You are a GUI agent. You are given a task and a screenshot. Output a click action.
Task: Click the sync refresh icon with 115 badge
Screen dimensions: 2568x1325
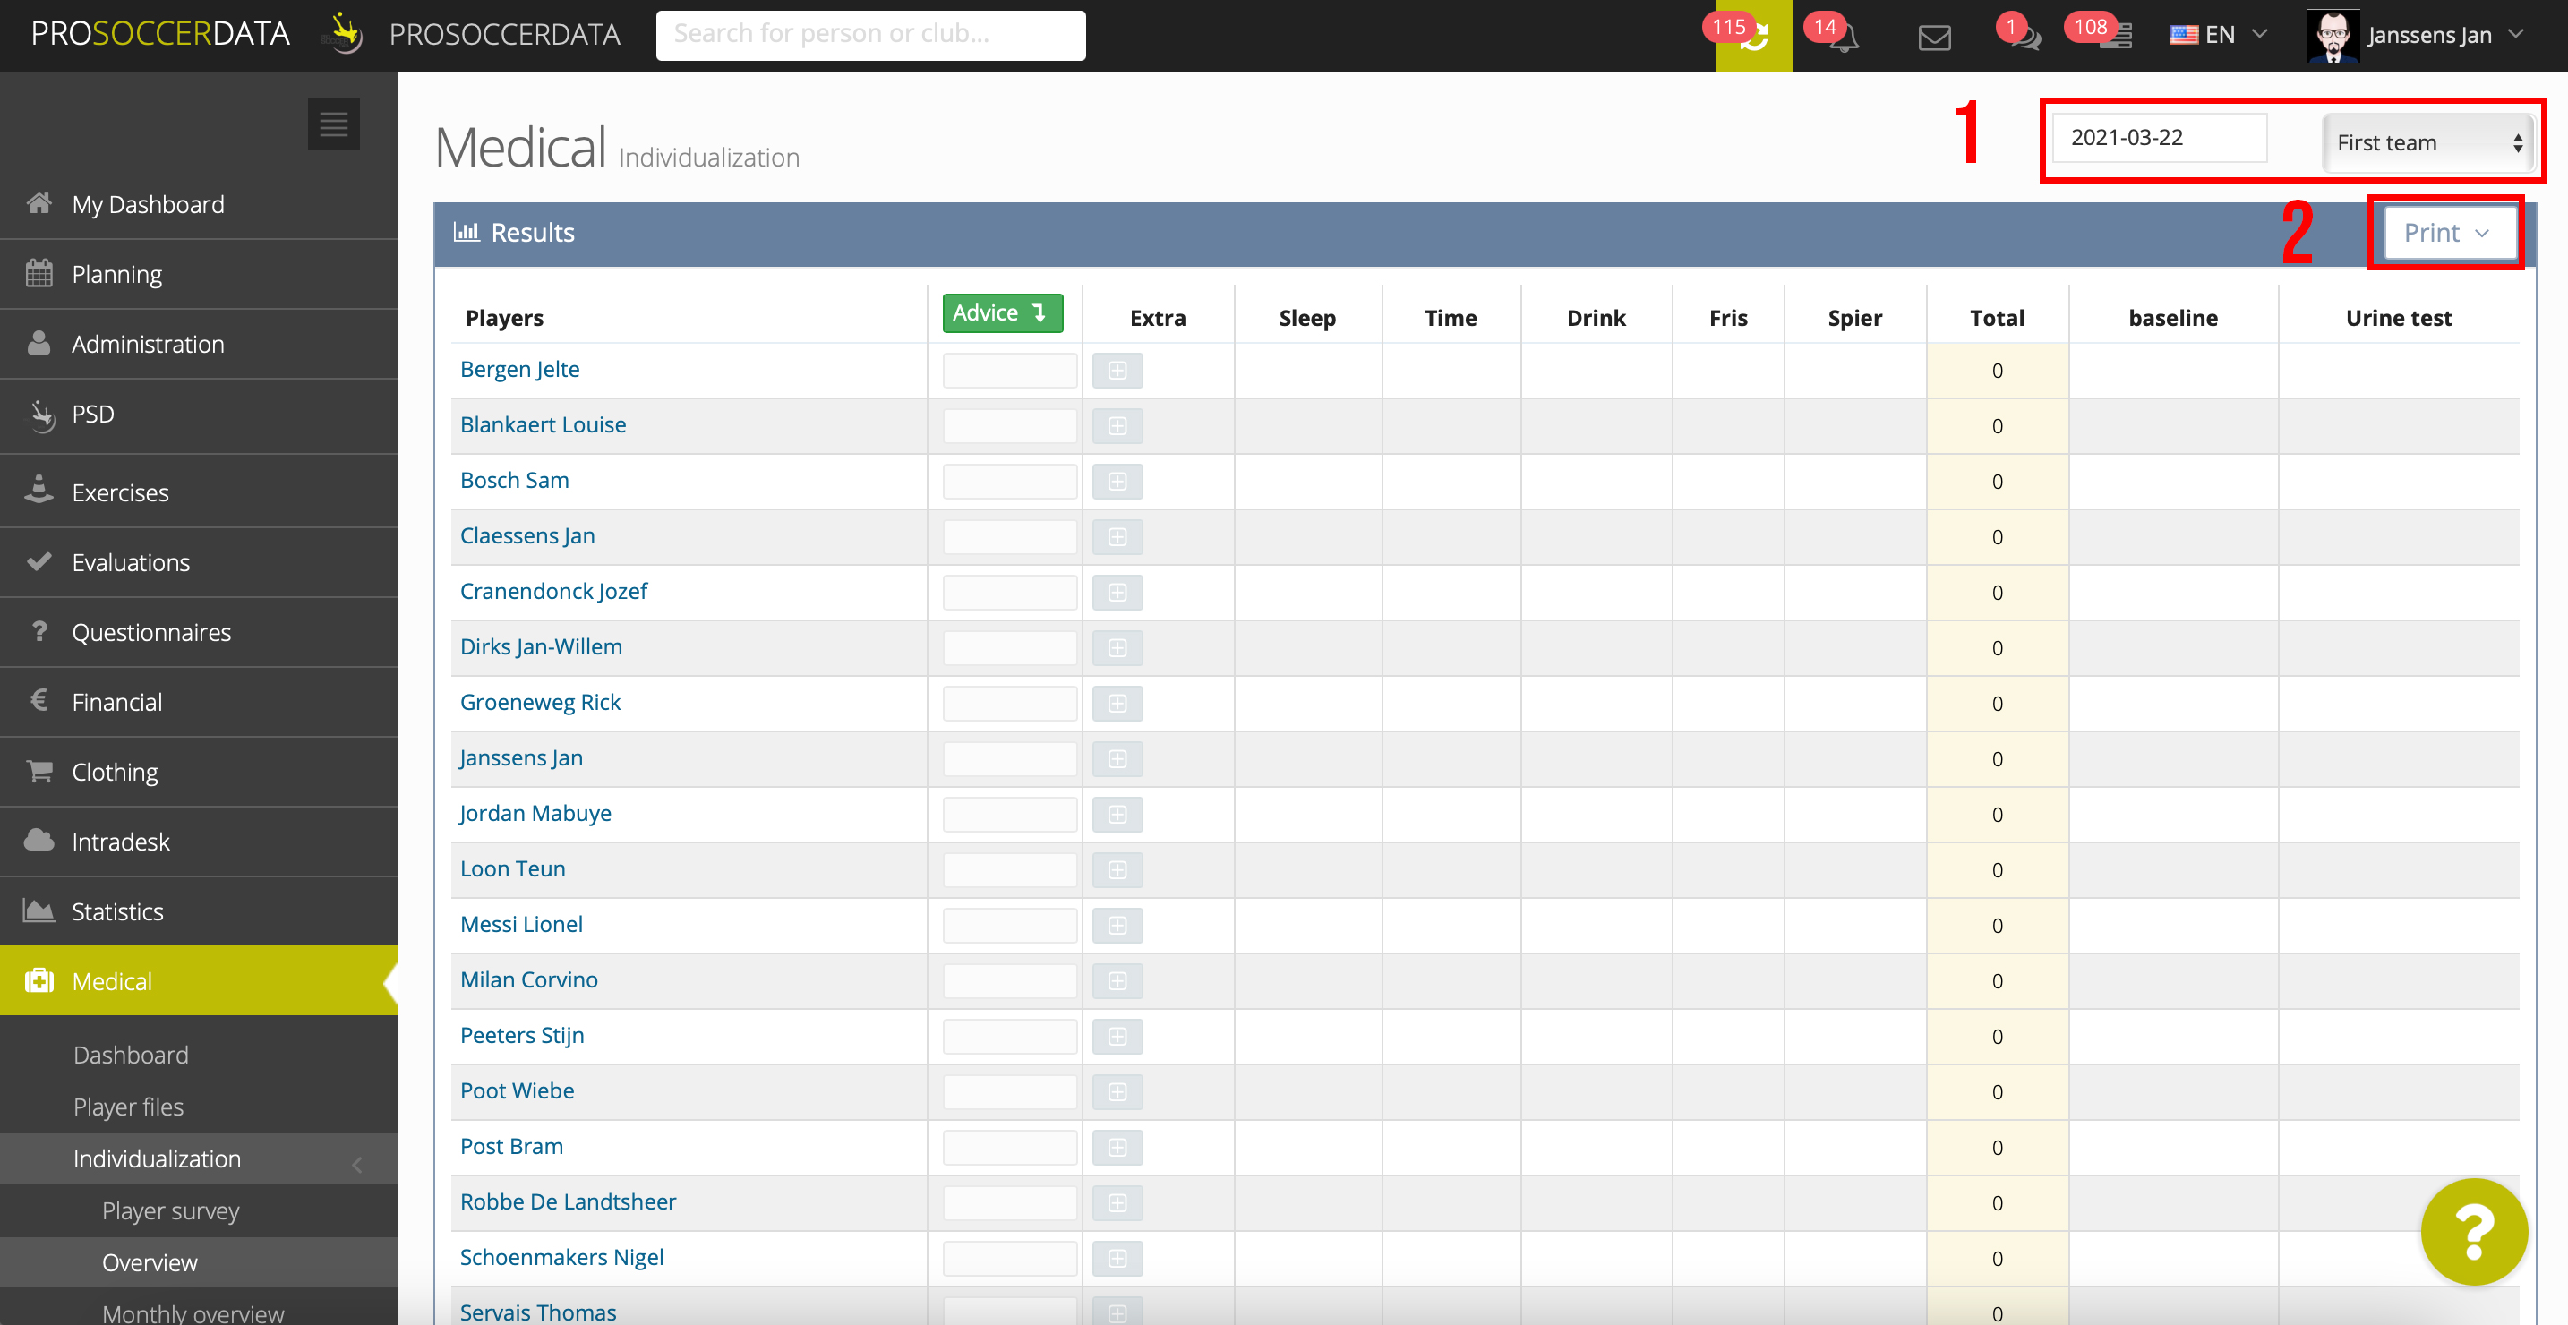(x=1753, y=36)
